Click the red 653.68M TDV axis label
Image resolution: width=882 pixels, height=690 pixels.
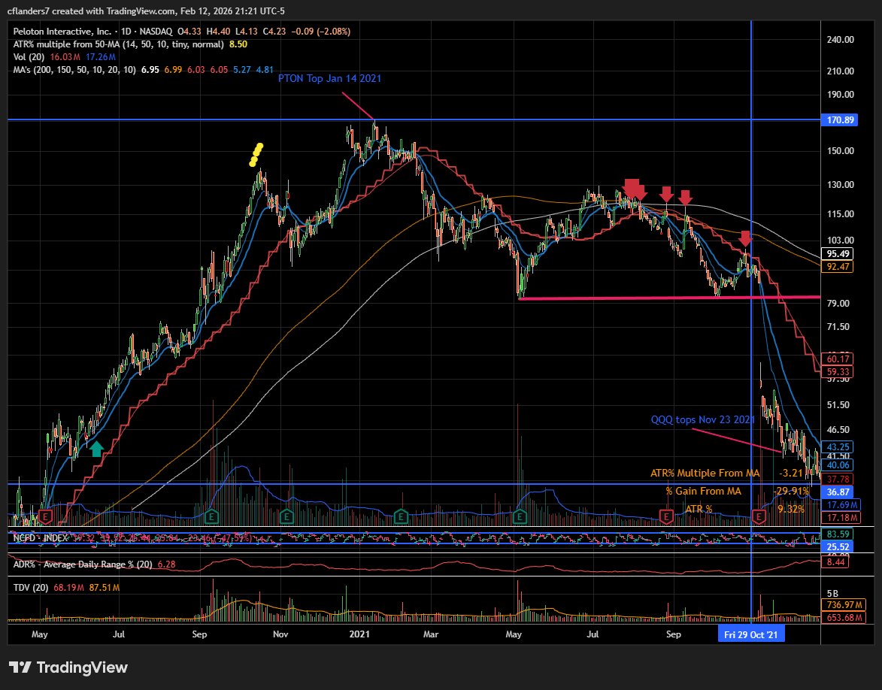pos(844,617)
